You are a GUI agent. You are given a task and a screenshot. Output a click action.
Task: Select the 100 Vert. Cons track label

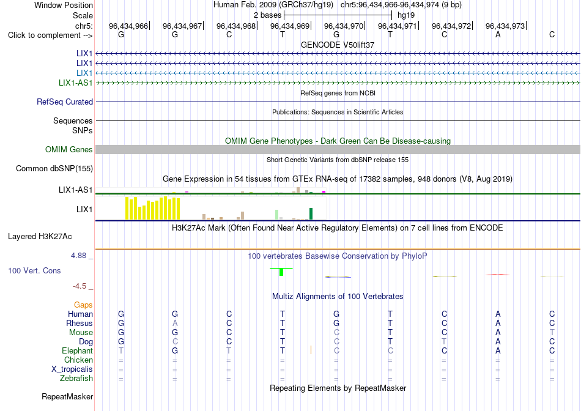[34, 270]
